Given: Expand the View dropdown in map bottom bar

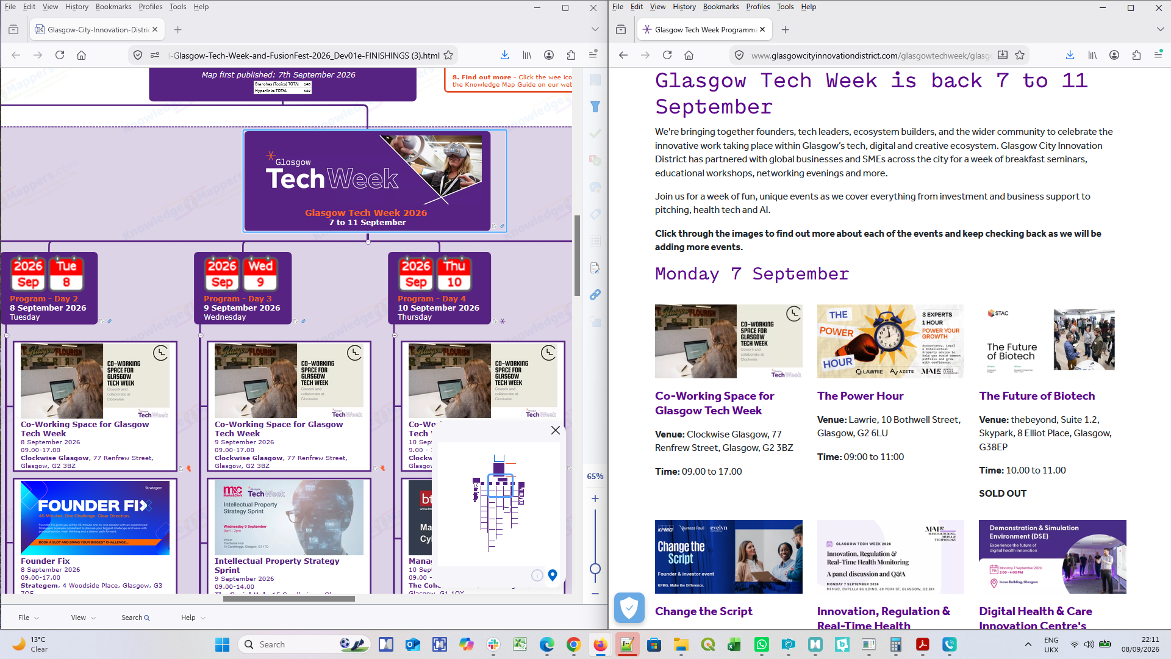Looking at the screenshot, I should click(84, 618).
